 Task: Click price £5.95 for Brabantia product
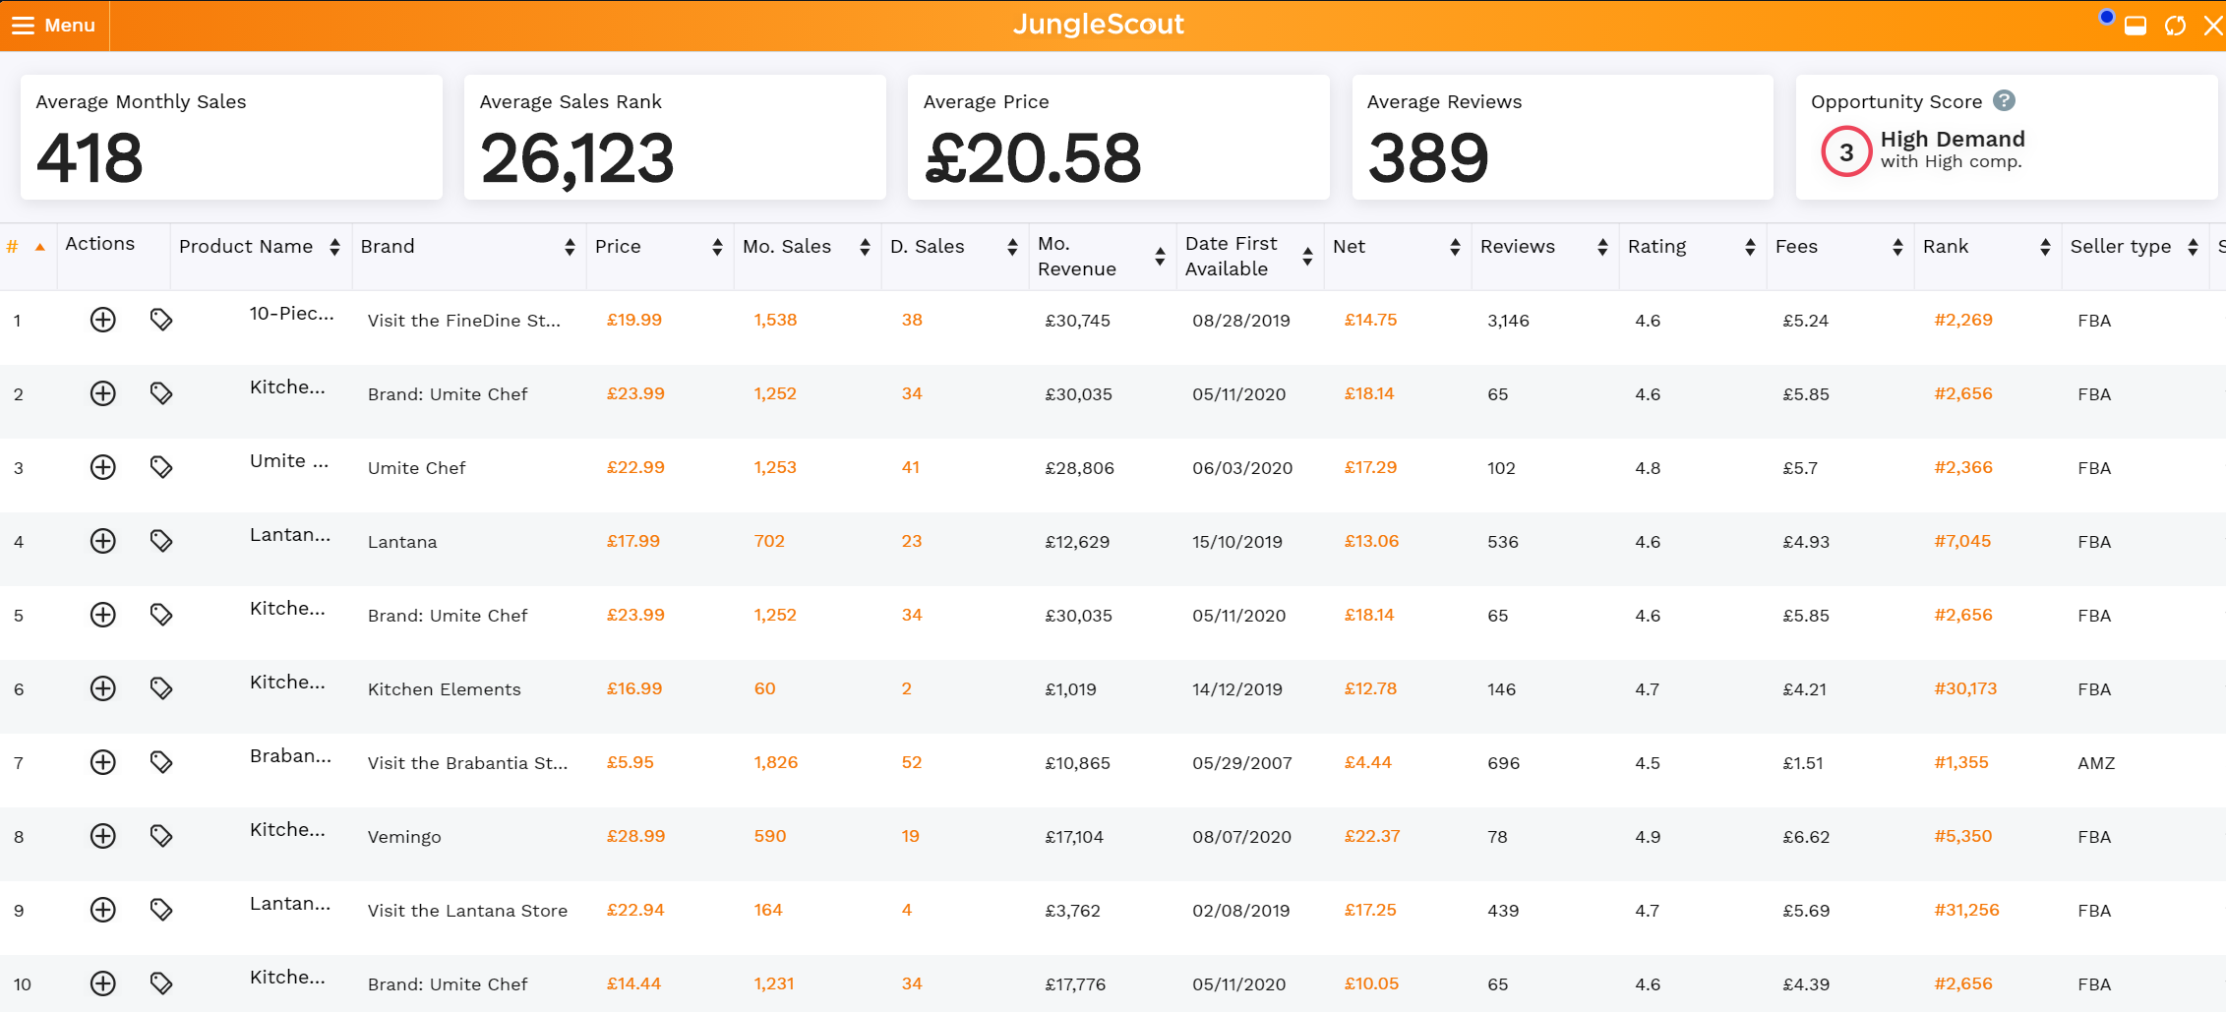630,762
